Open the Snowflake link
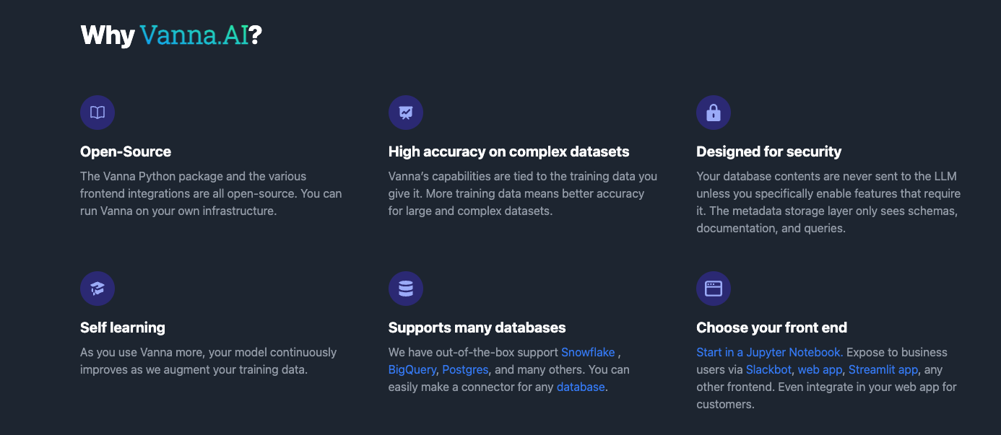This screenshot has width=1001, height=435. pos(588,352)
